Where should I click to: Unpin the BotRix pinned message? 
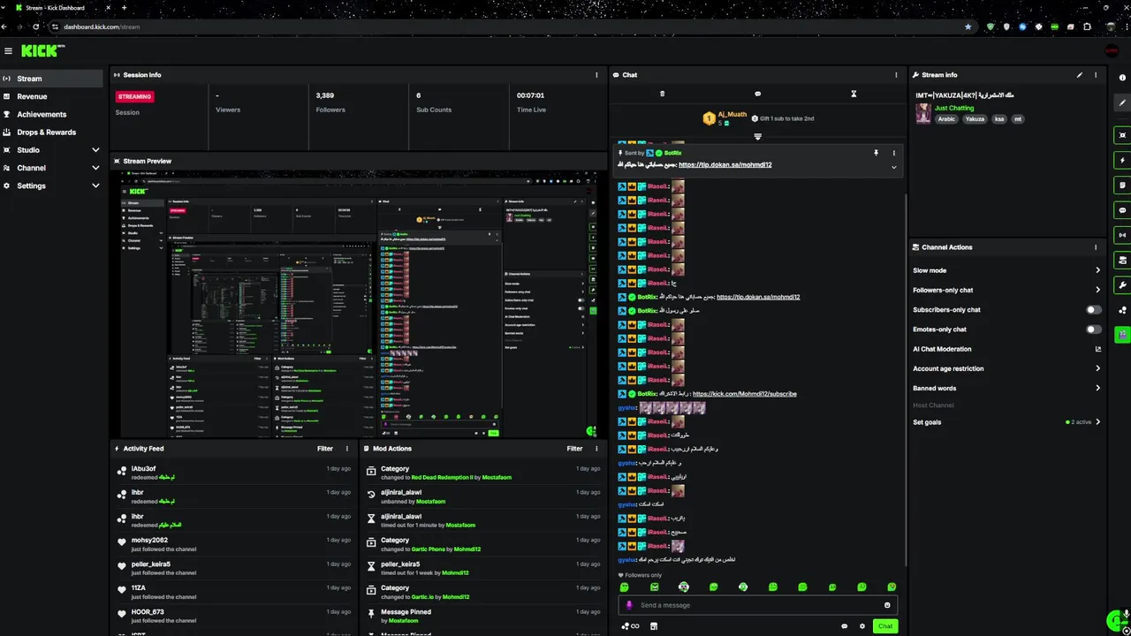coord(877,153)
